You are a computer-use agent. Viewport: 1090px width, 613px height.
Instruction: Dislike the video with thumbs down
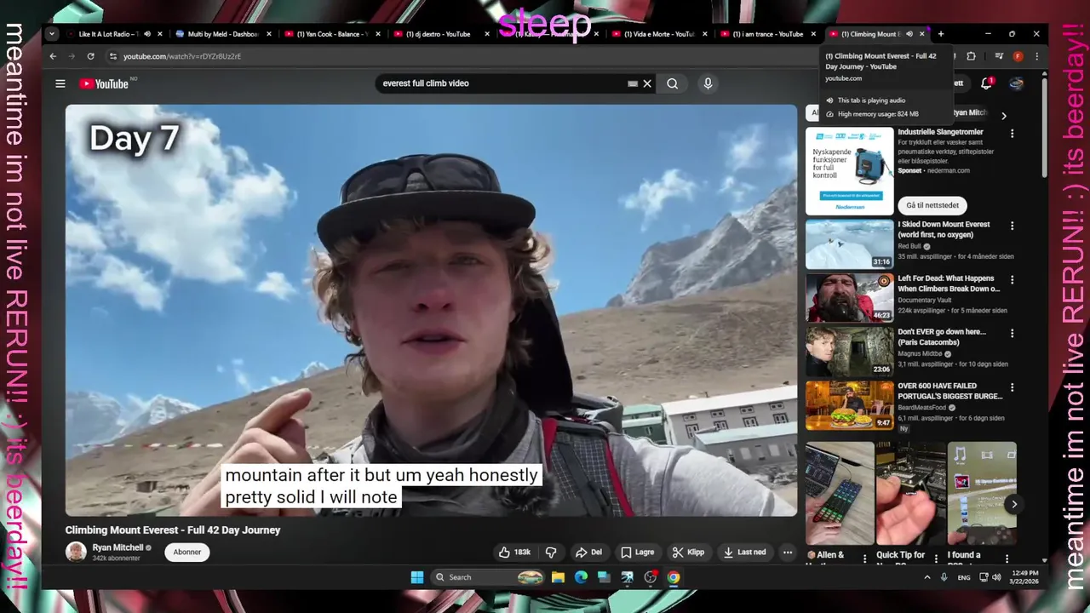coord(551,552)
